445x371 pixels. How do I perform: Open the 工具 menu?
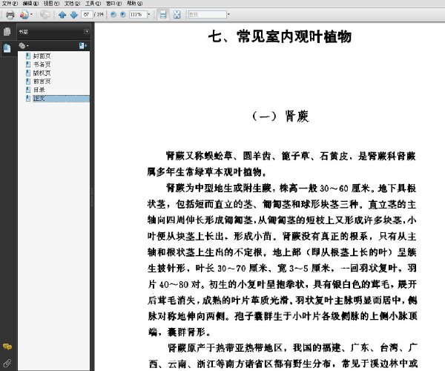(93, 4)
